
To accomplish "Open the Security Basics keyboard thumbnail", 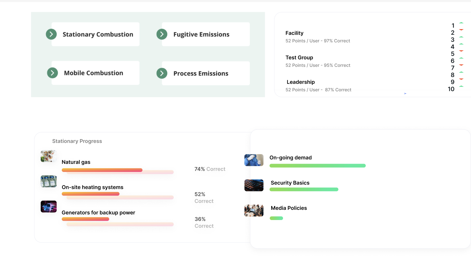I will coord(254,185).
